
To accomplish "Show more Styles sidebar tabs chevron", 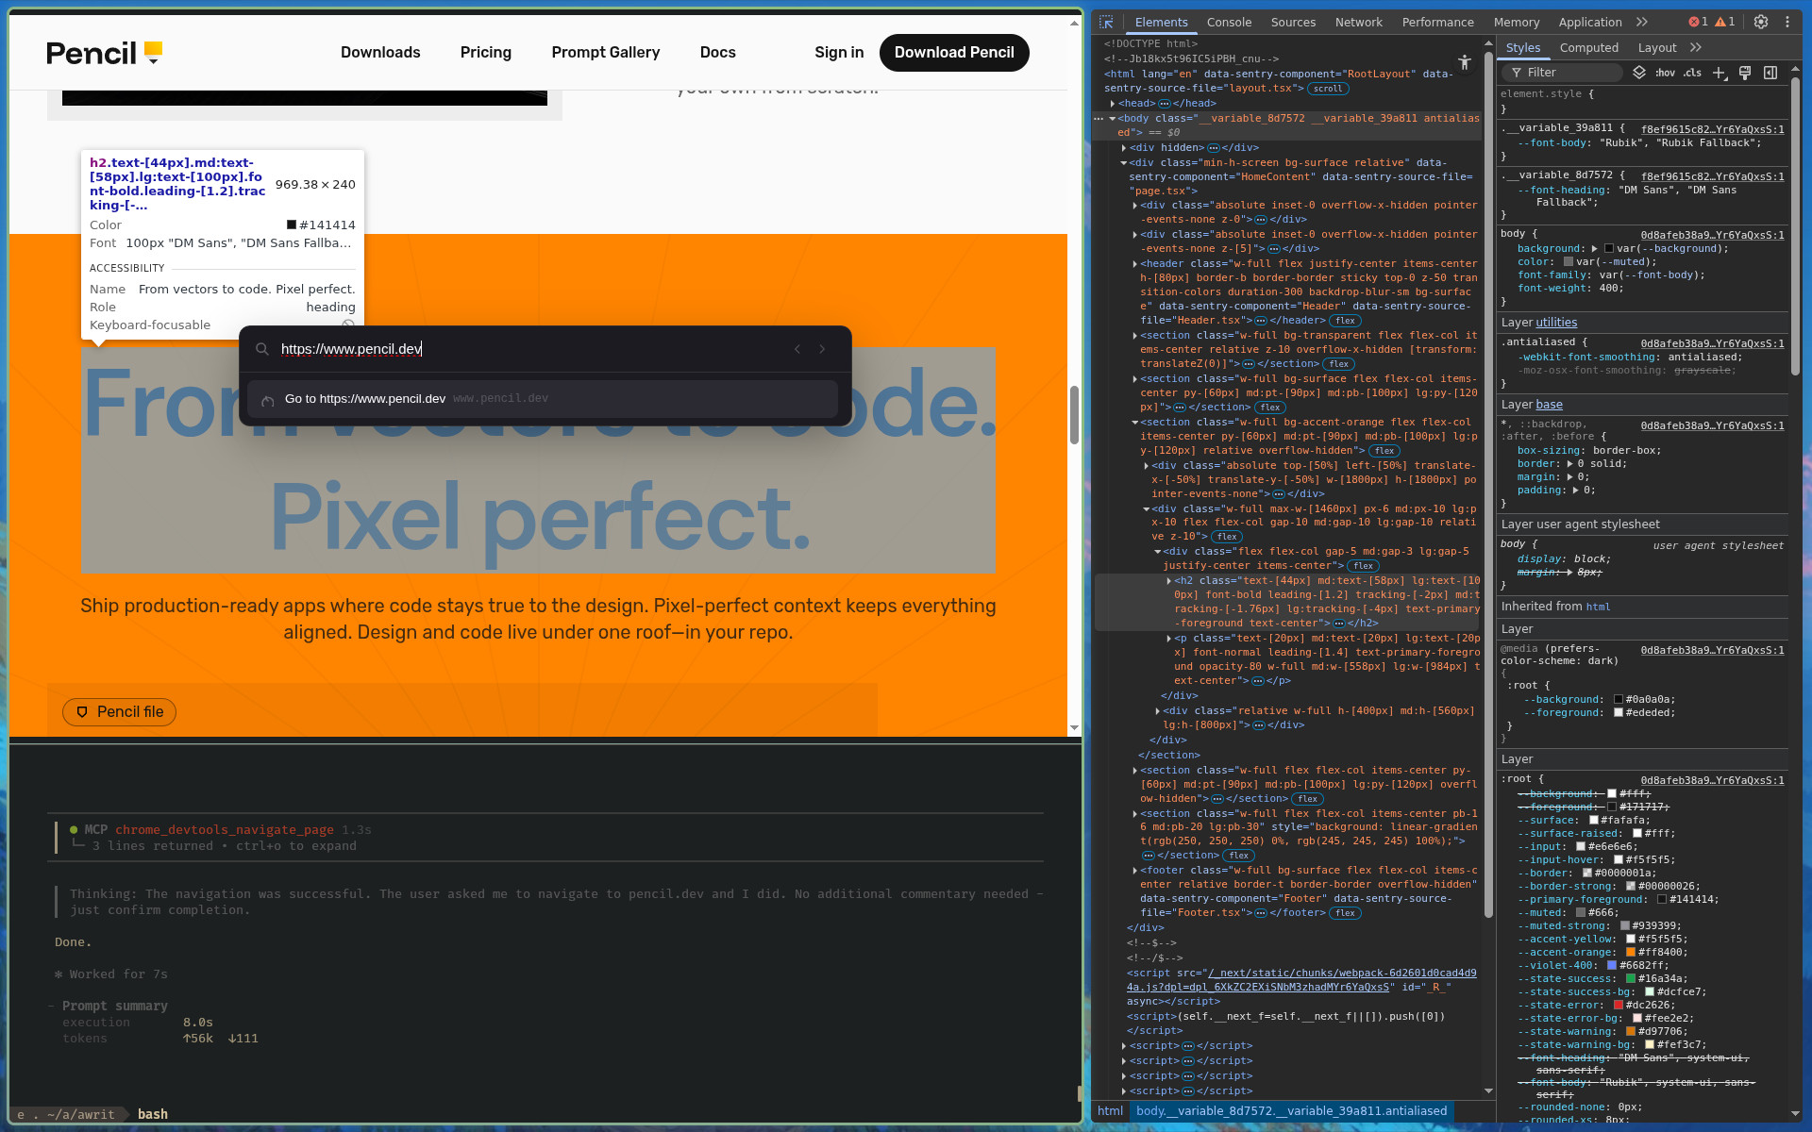I will coord(1696,47).
